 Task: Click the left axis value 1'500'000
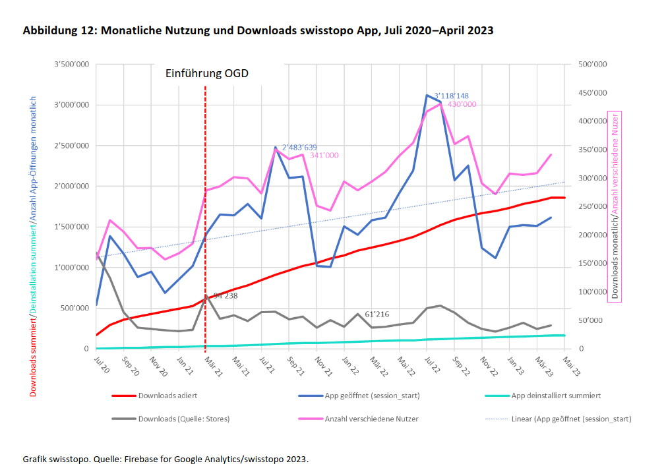pos(72,227)
